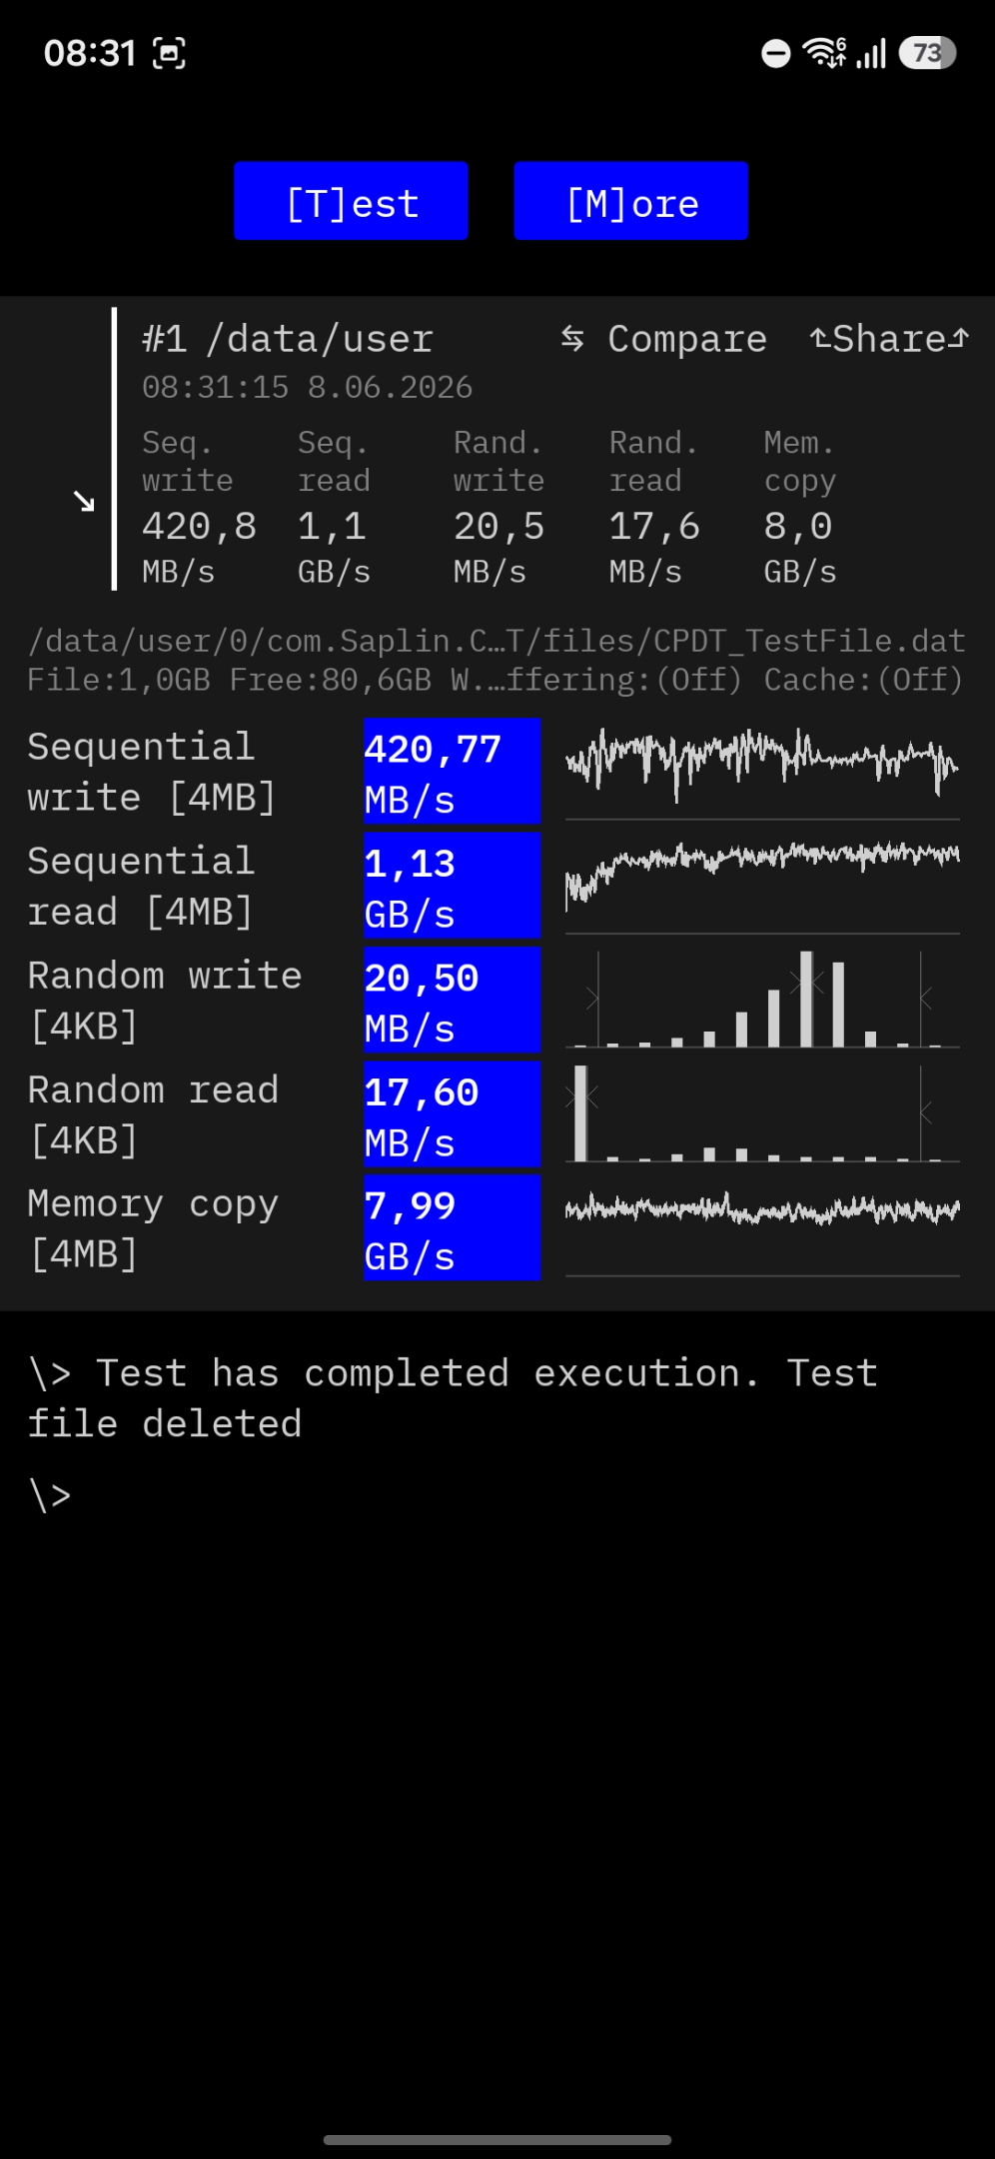Tap the battery 73 indicator

pyautogui.click(x=927, y=52)
